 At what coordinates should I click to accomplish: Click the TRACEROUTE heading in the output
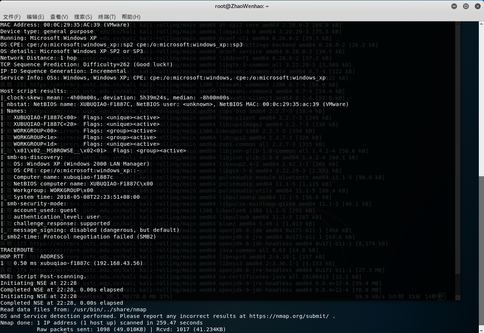(17, 250)
